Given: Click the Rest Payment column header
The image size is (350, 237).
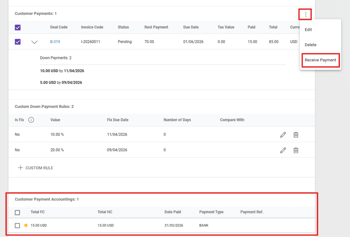Looking at the screenshot, I should pos(156,27).
